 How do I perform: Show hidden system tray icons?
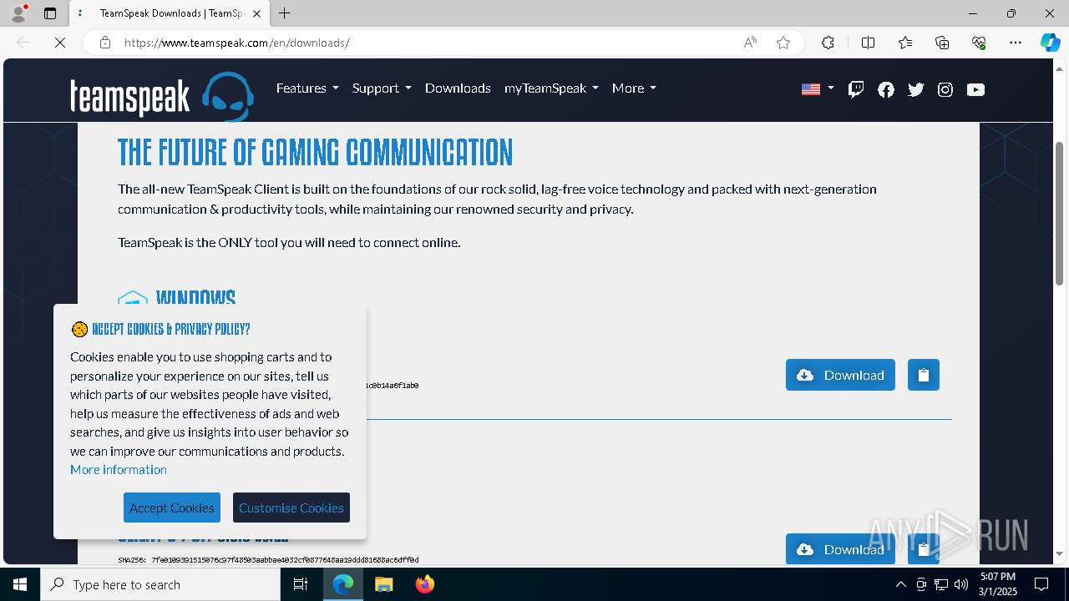point(900,584)
